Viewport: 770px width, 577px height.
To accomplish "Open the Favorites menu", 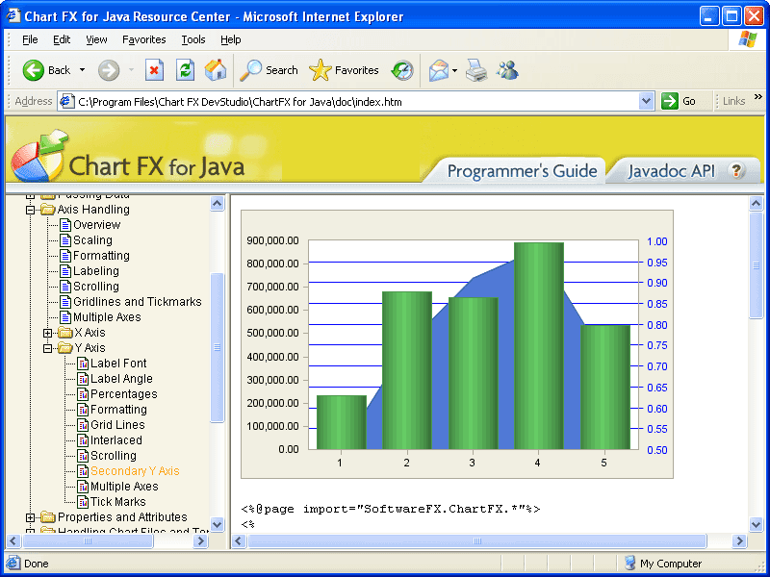I will (143, 39).
